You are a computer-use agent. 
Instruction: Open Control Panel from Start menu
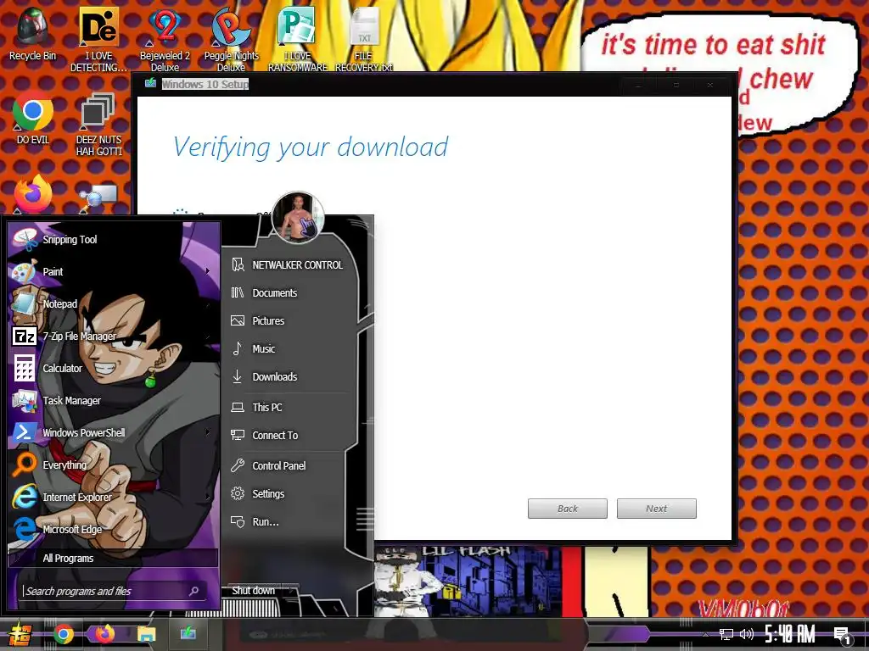[x=288, y=466]
